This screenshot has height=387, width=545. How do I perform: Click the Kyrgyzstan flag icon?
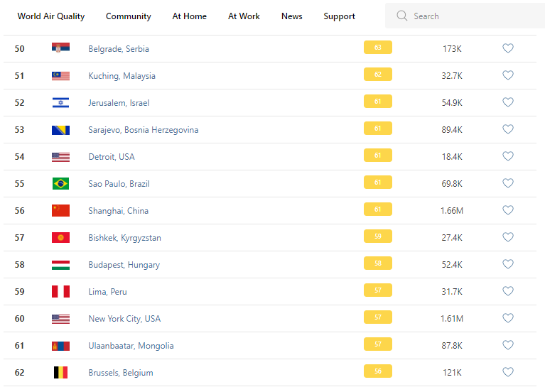(x=60, y=237)
